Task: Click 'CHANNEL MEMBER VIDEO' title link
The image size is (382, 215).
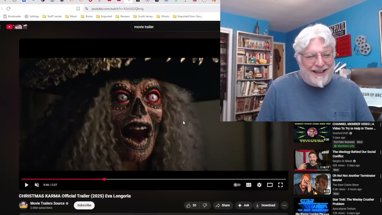Action: click(354, 126)
